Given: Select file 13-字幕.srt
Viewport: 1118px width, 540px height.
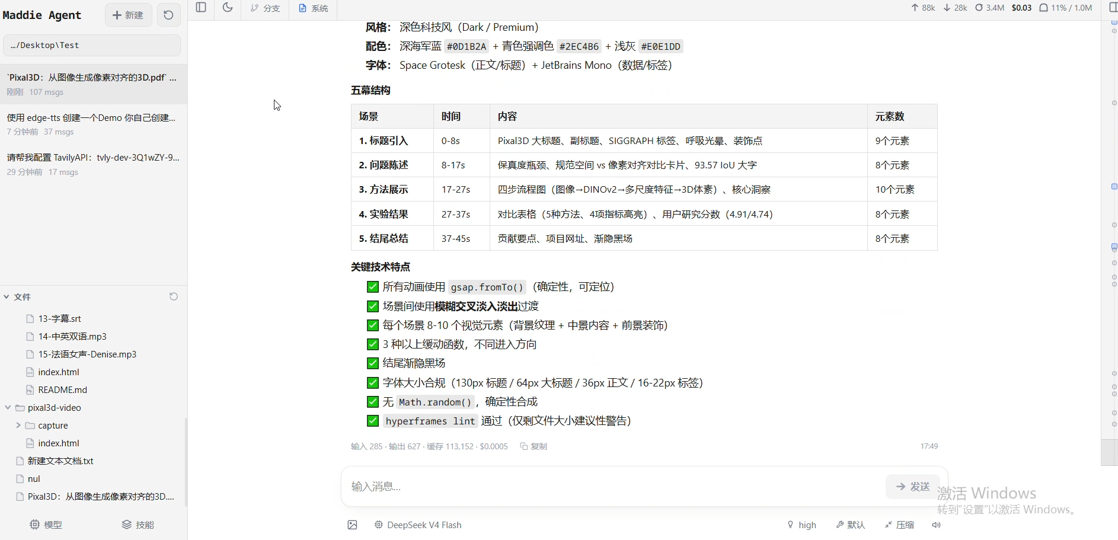Looking at the screenshot, I should click(x=59, y=318).
